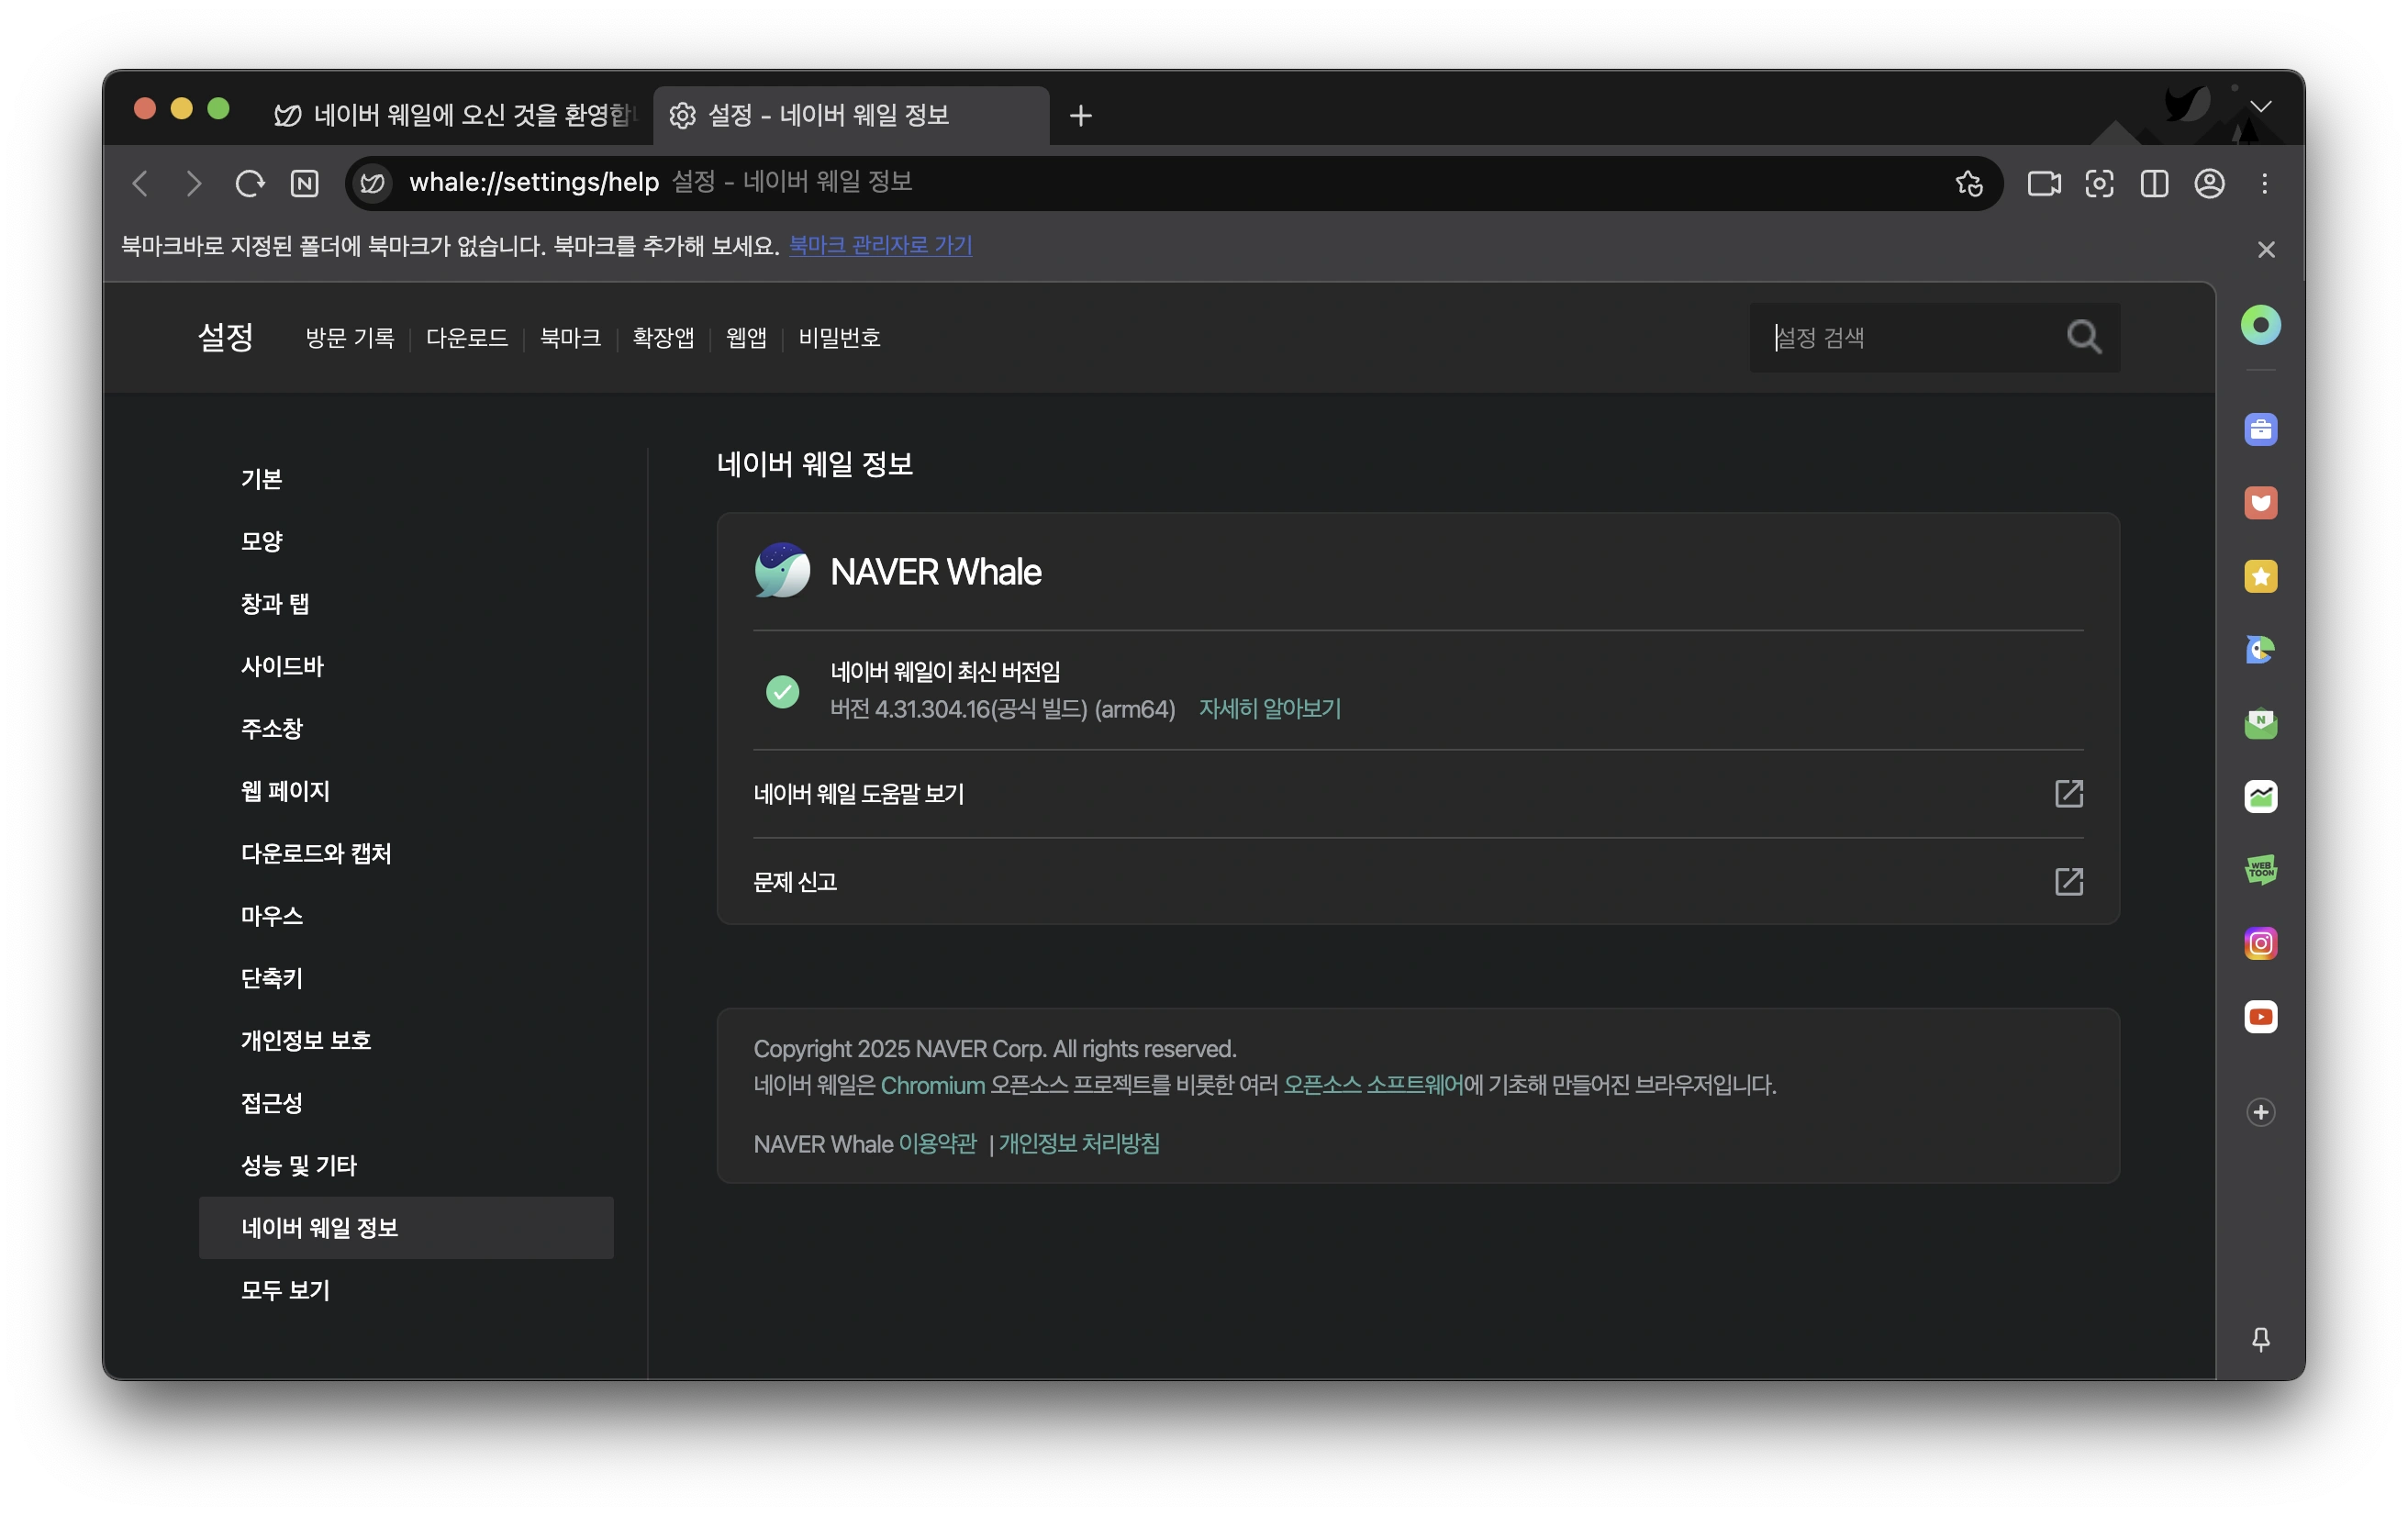Open the blue toolbox sidebar app
Screen dimensions: 2408x1516
pos(2260,430)
